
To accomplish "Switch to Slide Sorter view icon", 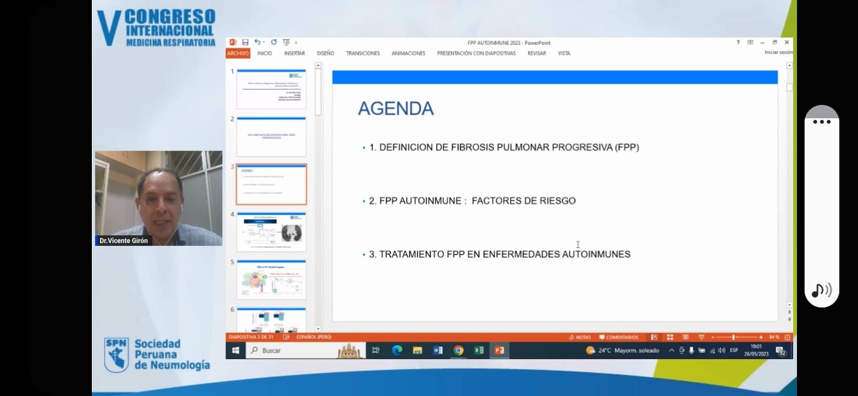I will coord(670,337).
